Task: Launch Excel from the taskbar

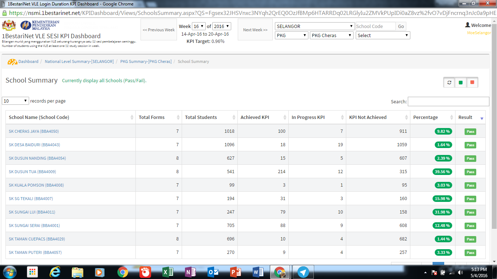Action: coord(168,272)
